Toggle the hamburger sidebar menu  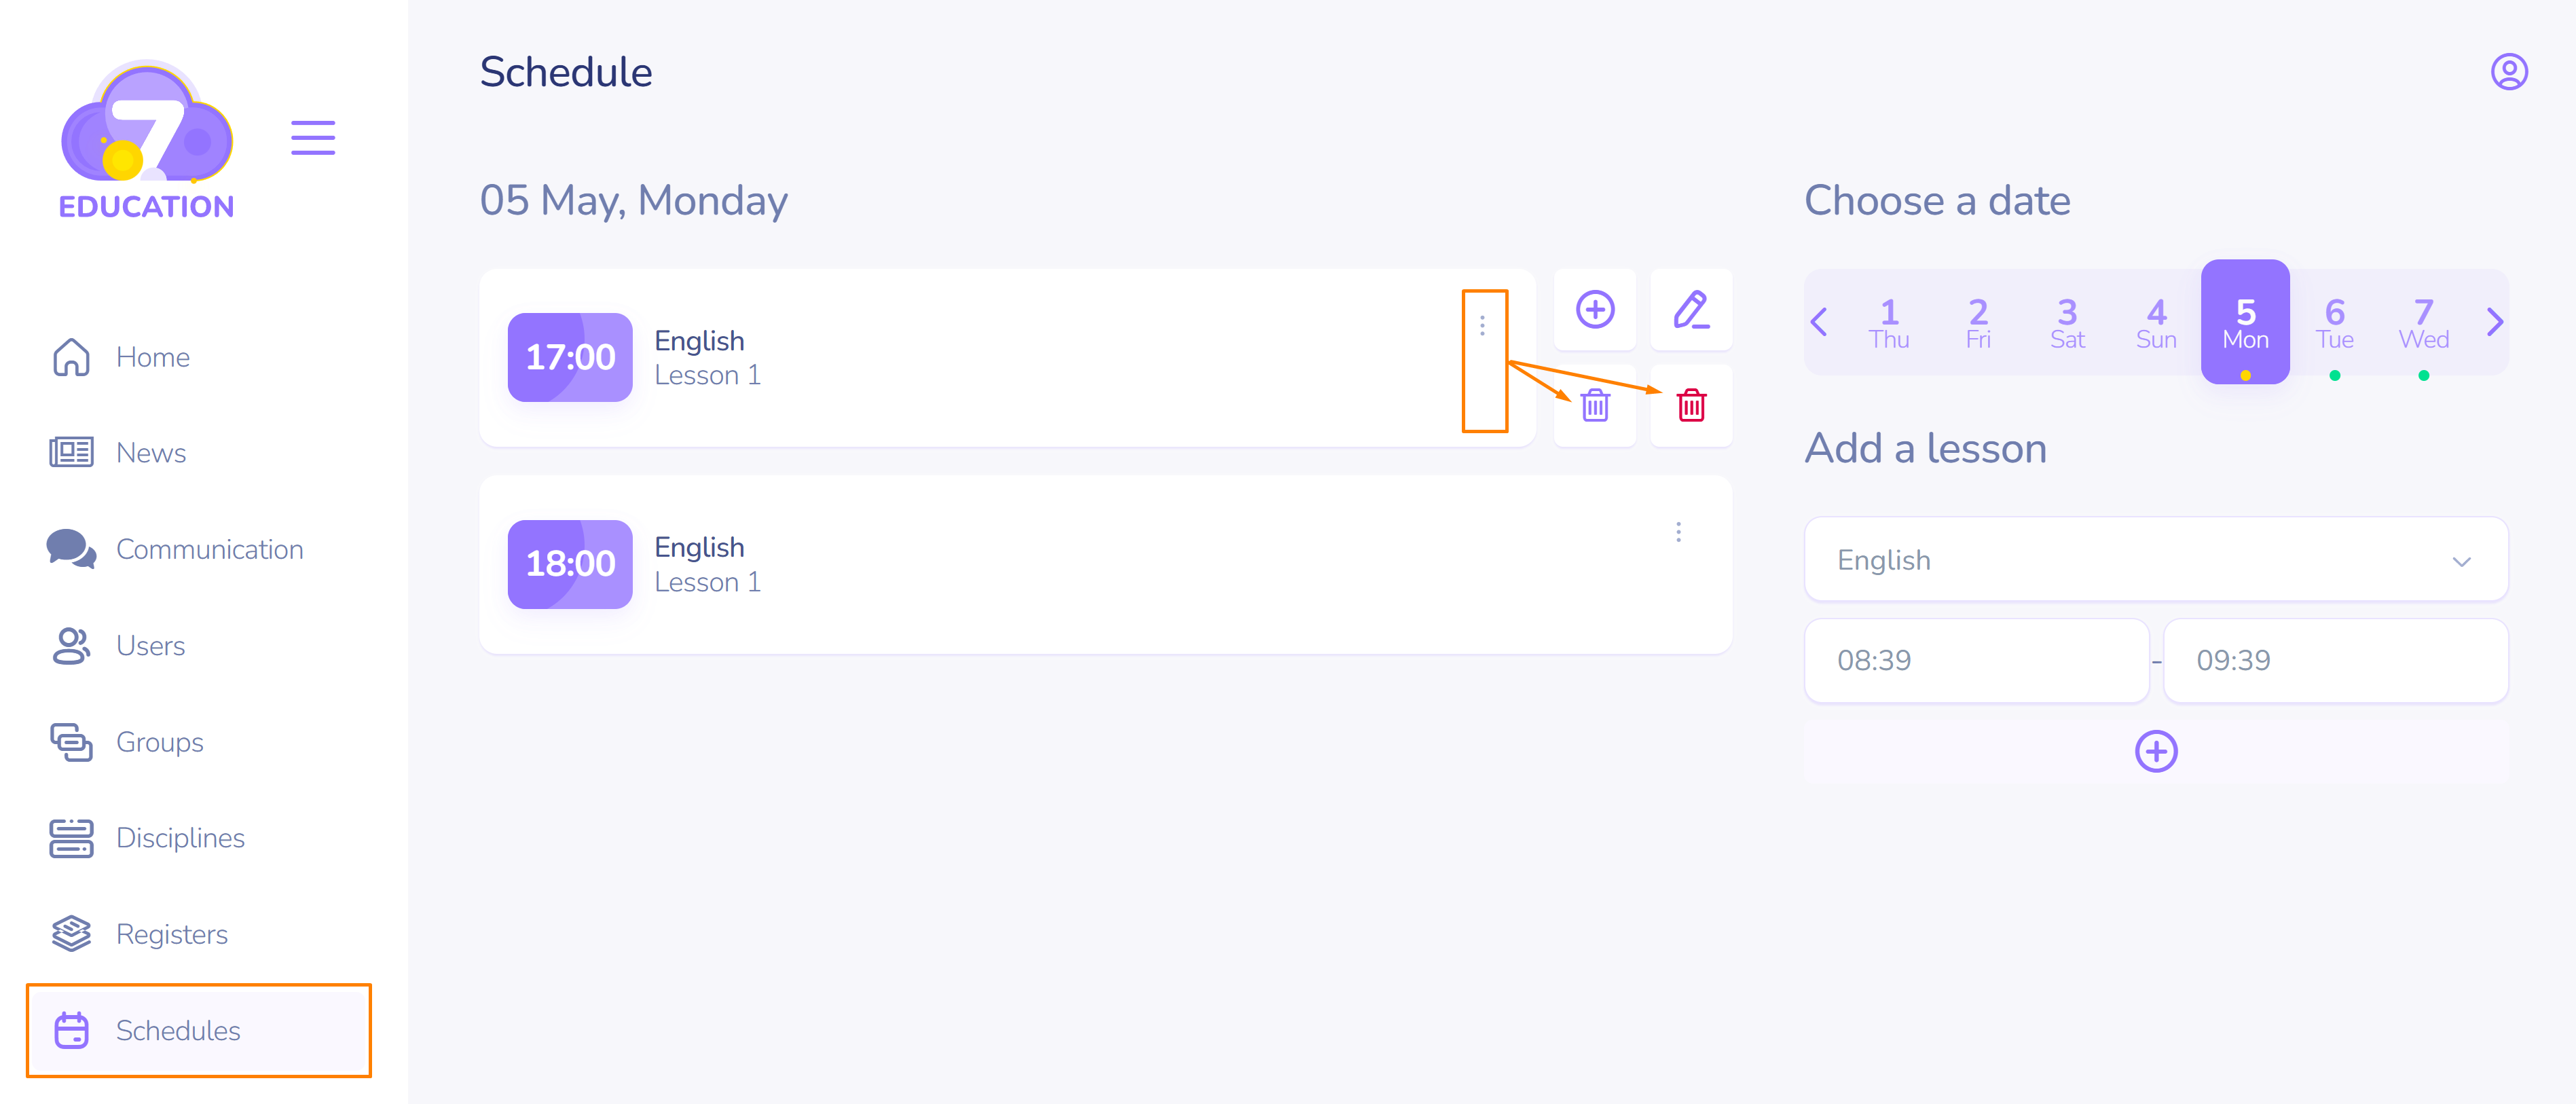[313, 137]
